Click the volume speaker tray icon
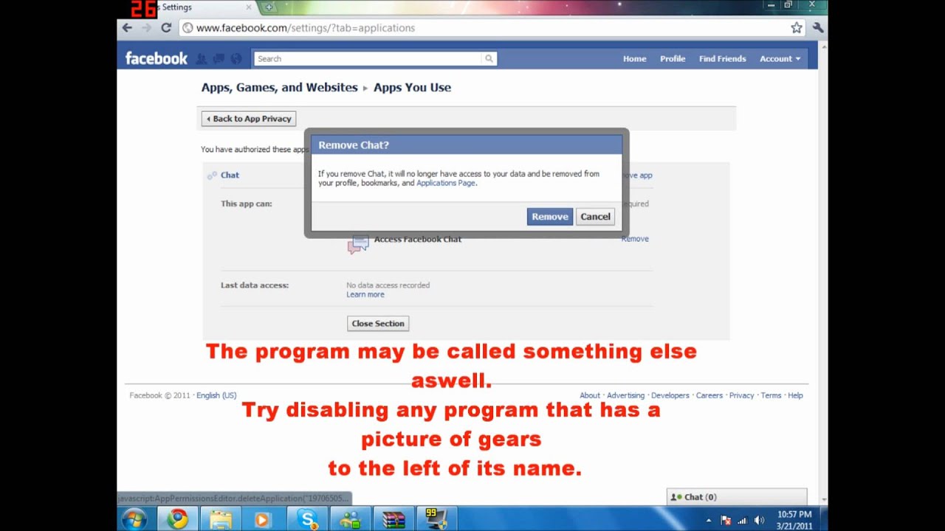The image size is (945, 531). point(759,520)
